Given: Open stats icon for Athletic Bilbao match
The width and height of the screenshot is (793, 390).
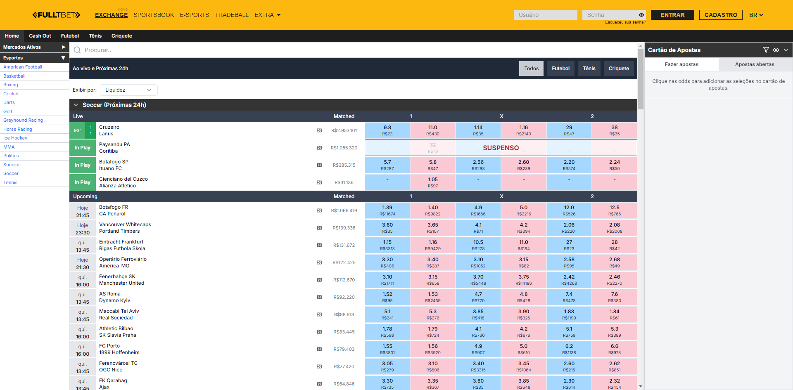Looking at the screenshot, I should pyautogui.click(x=319, y=332).
